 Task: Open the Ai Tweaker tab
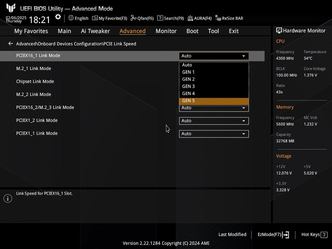tap(95, 31)
